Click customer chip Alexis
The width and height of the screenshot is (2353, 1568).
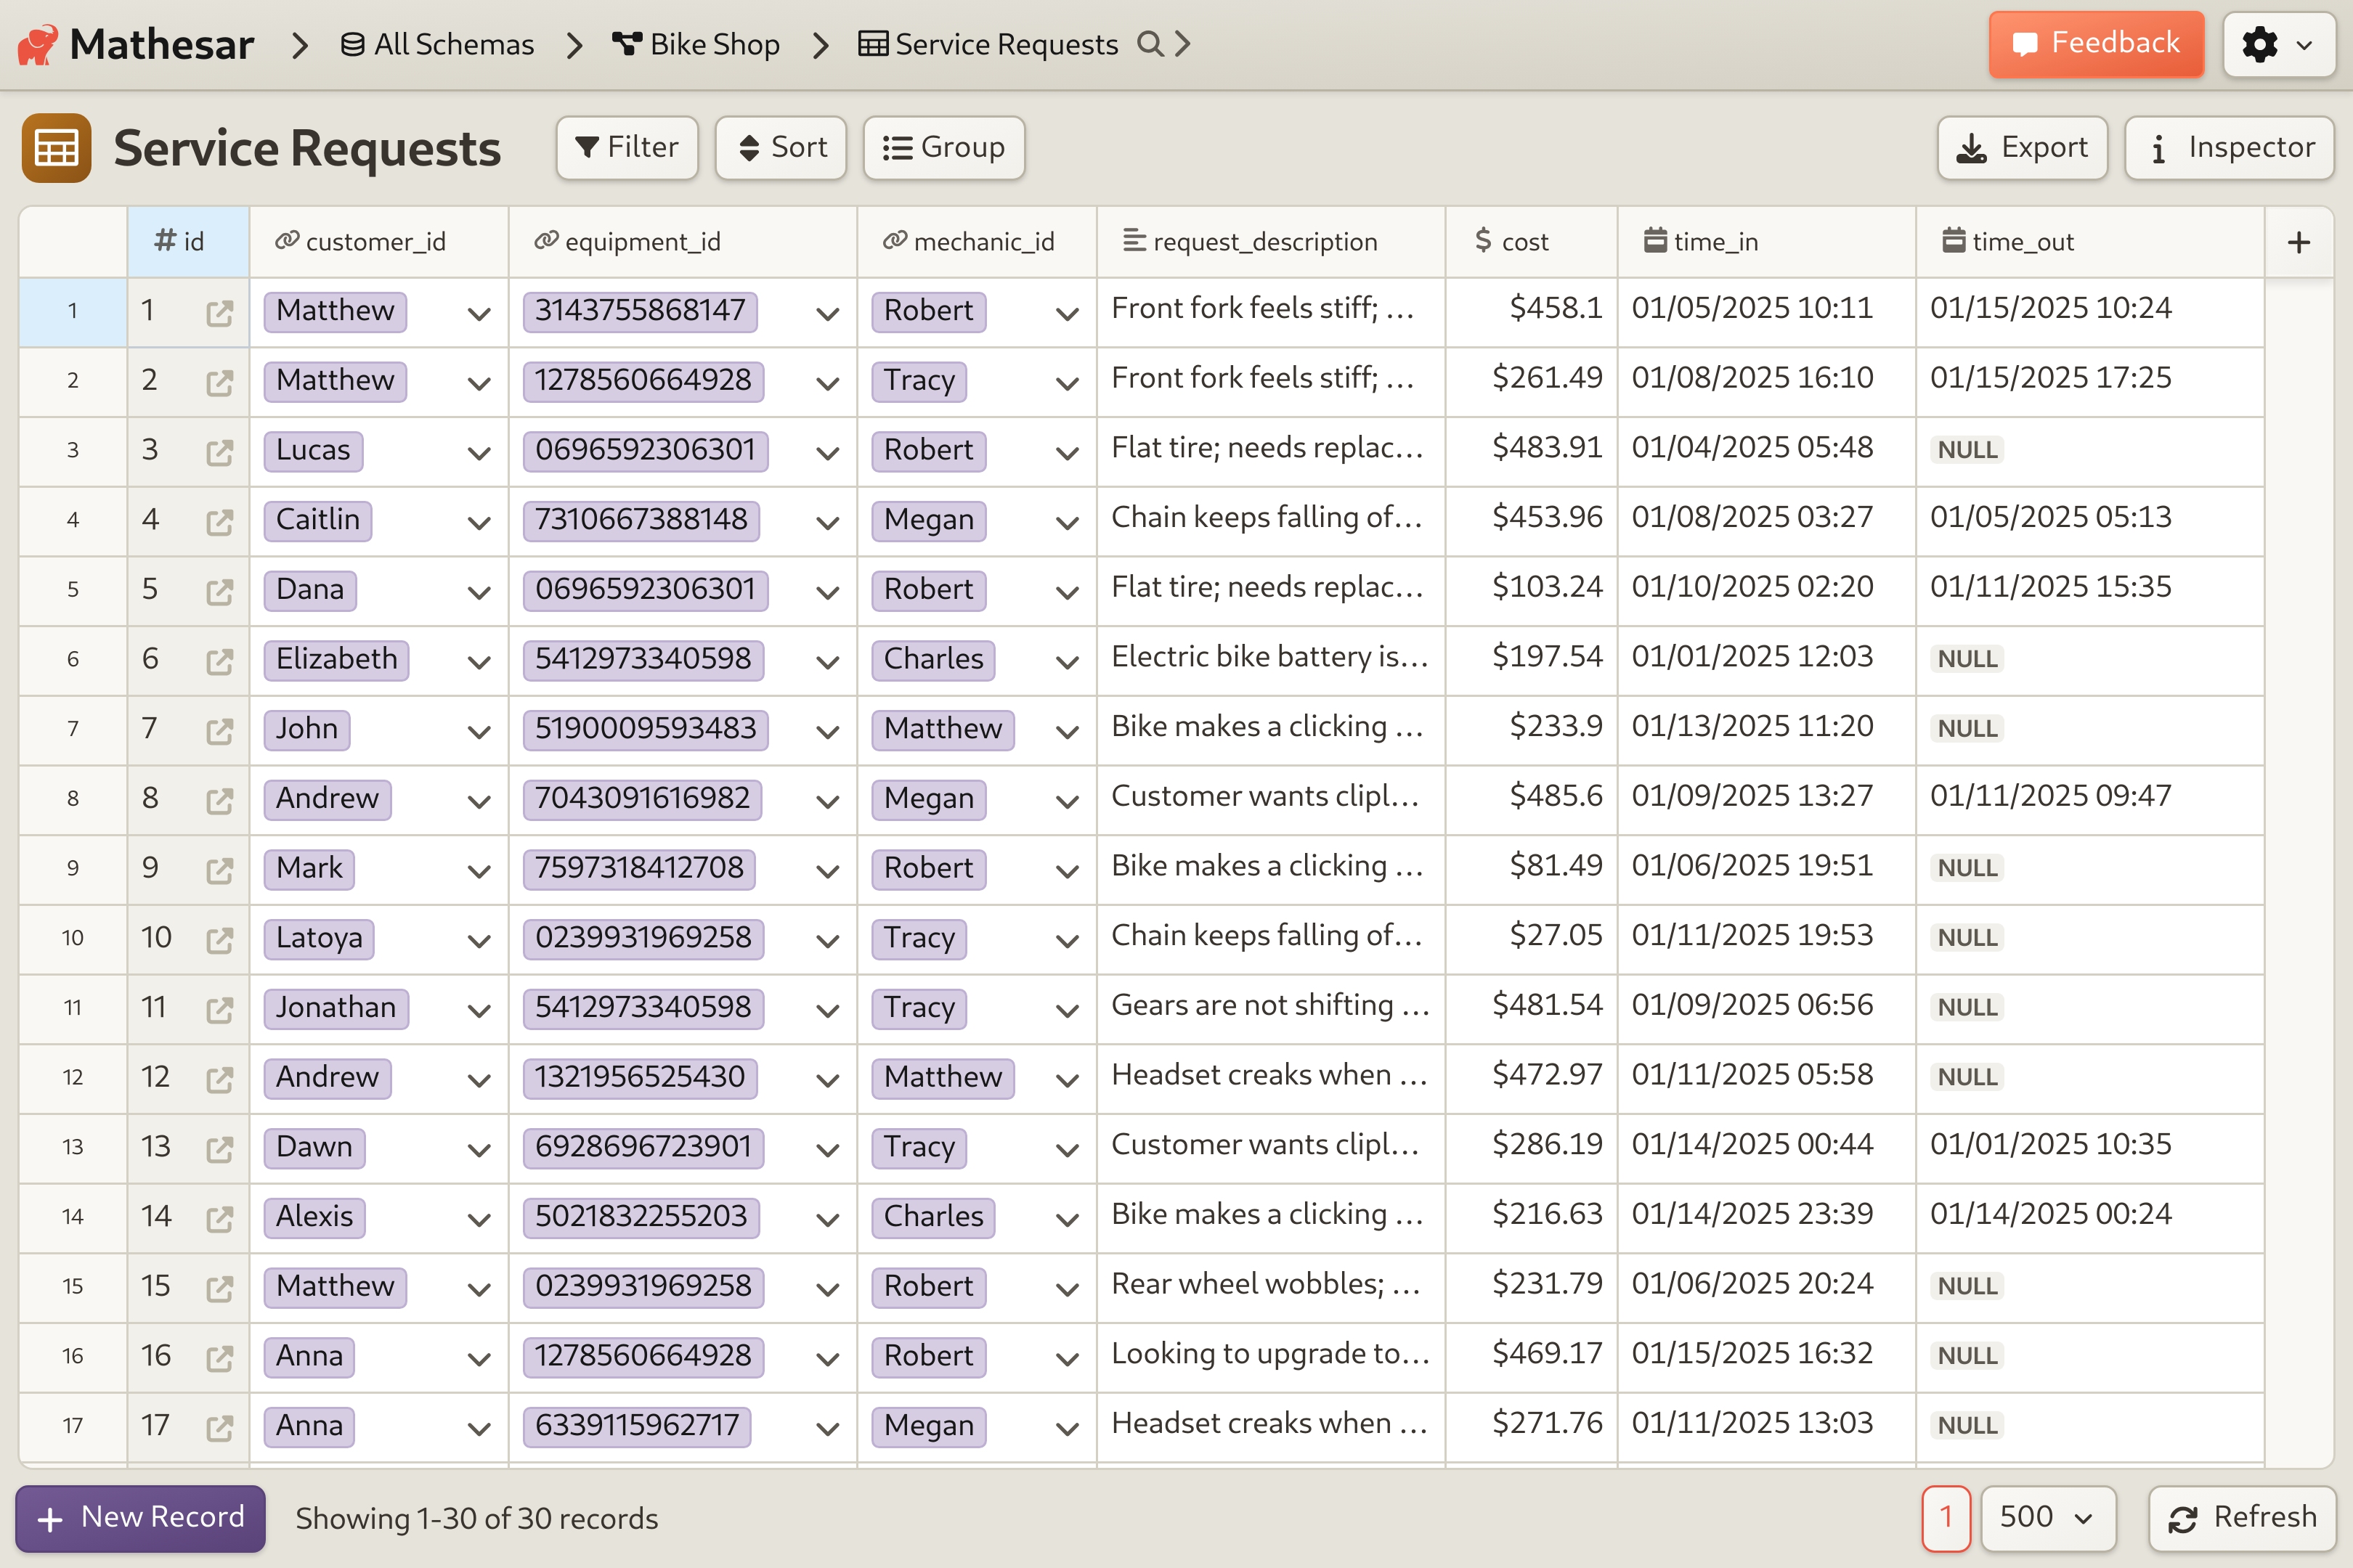pos(314,1217)
